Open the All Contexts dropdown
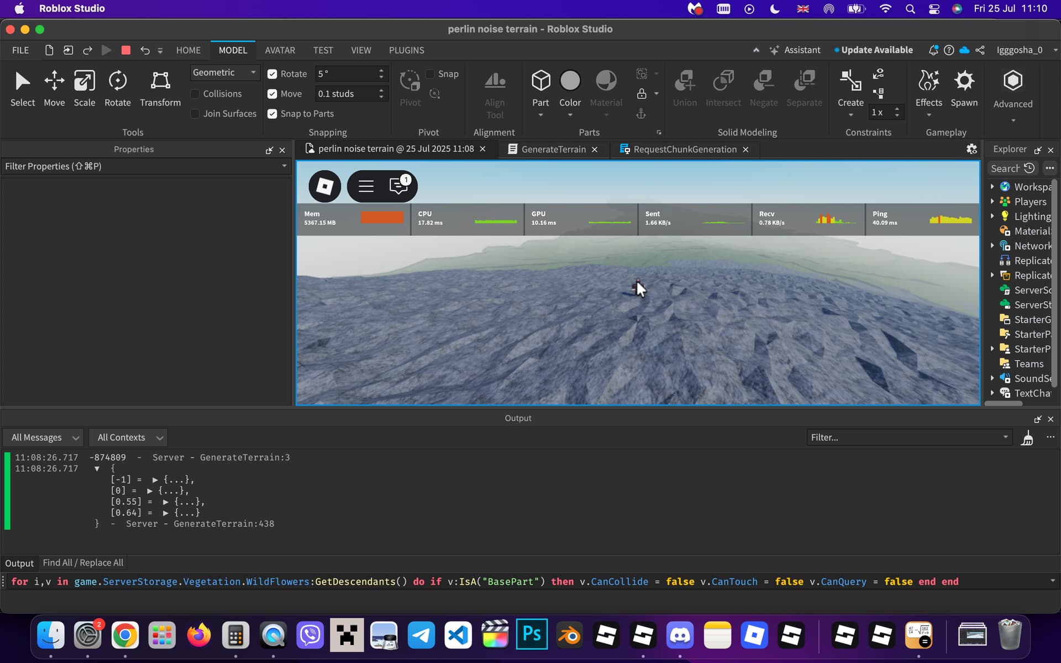1061x663 pixels. 128,438
